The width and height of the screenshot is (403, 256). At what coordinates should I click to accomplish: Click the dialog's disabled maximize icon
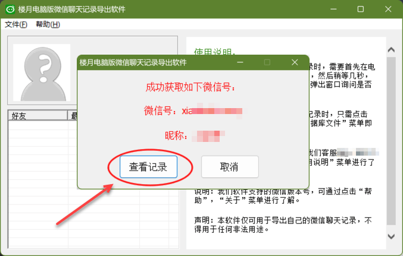(x=267, y=62)
